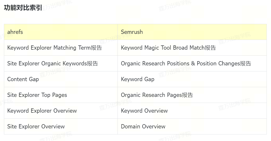This screenshot has width=271, height=141.
Task: Click the Domain Overview cell
Action: (x=143, y=127)
